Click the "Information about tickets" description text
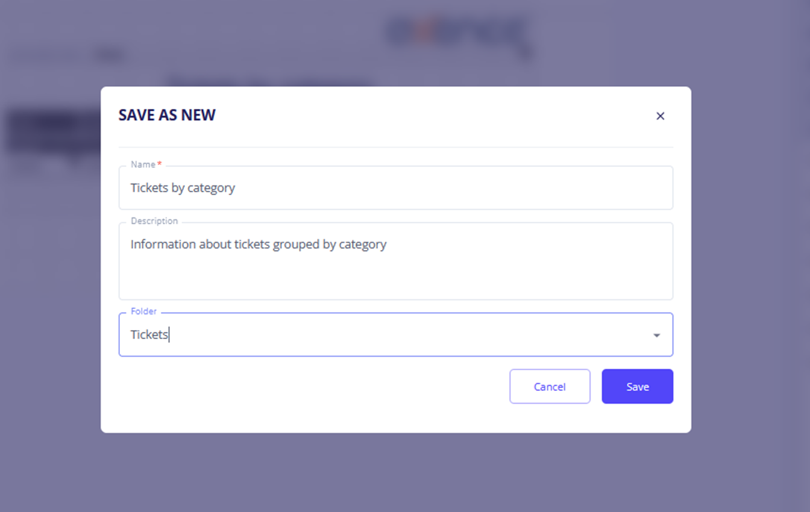 click(258, 245)
